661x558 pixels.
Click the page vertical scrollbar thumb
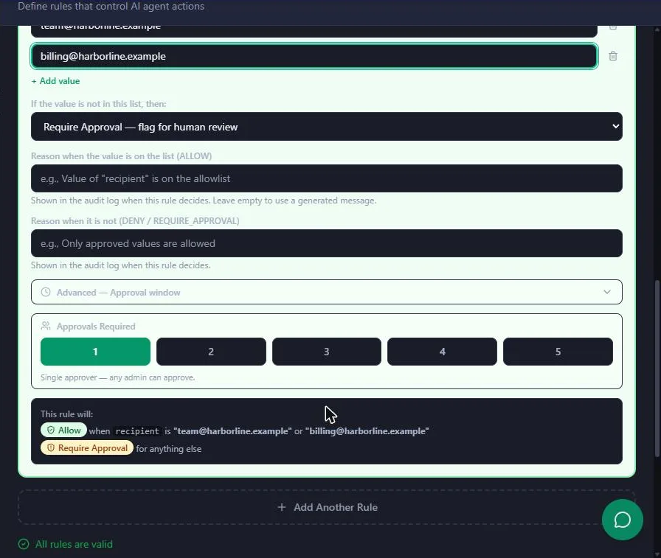pyautogui.click(x=657, y=368)
